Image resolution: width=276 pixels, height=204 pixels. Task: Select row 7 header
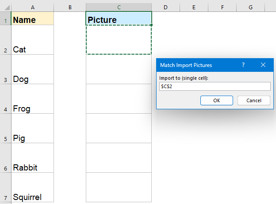[x=5, y=197]
